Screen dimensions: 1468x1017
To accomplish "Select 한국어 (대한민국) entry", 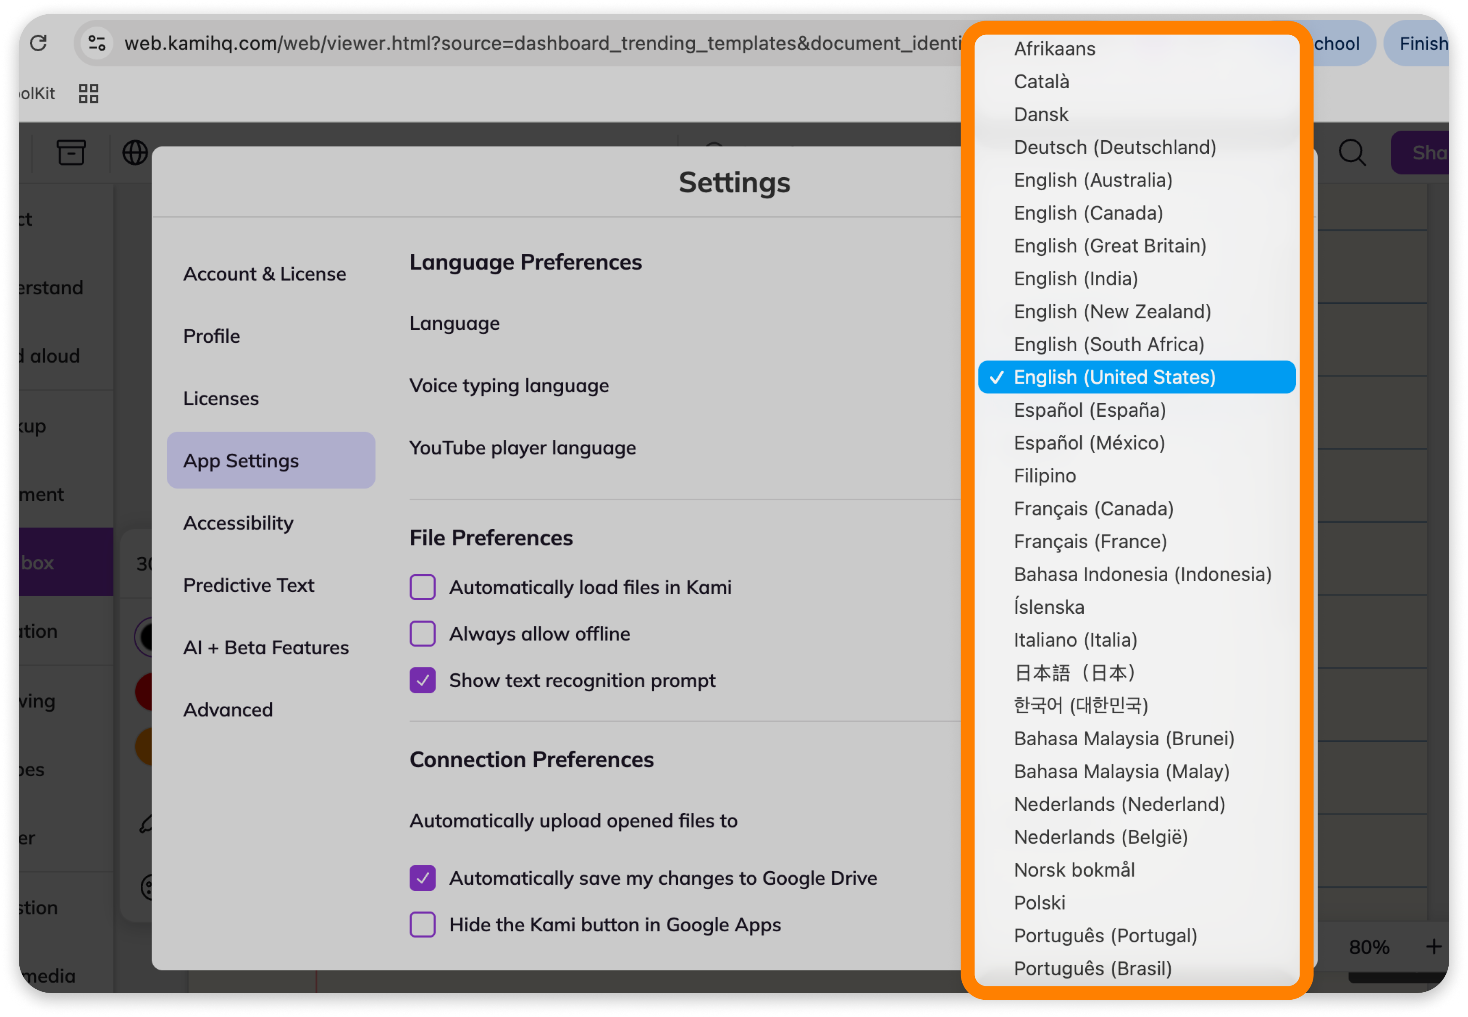I will (1137, 705).
